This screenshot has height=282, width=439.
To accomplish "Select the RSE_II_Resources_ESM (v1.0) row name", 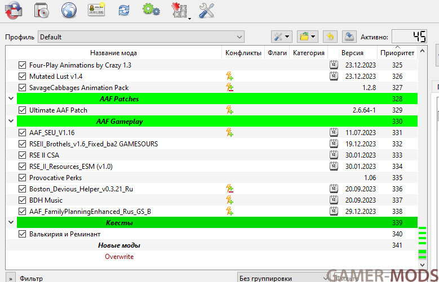I will (x=71, y=167).
